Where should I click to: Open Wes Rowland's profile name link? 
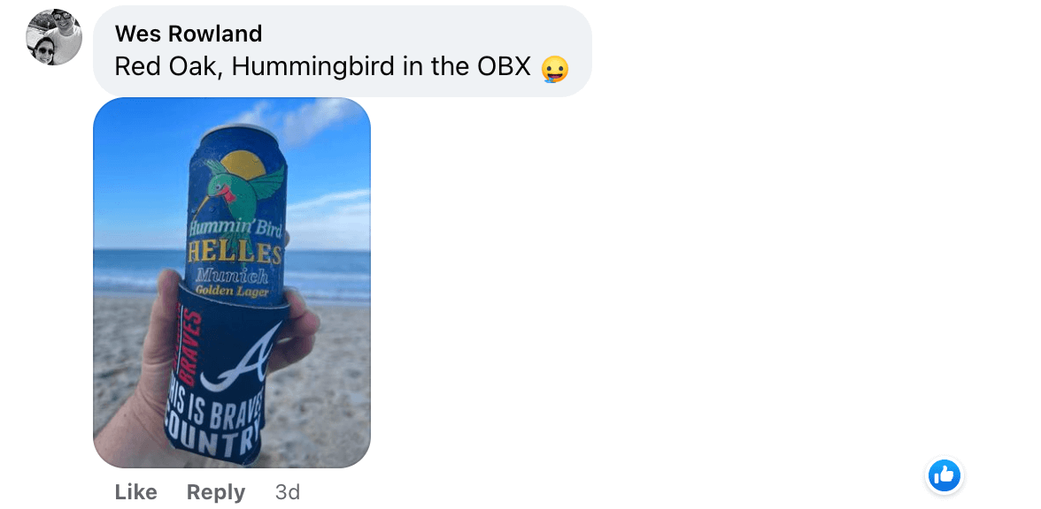(x=189, y=34)
